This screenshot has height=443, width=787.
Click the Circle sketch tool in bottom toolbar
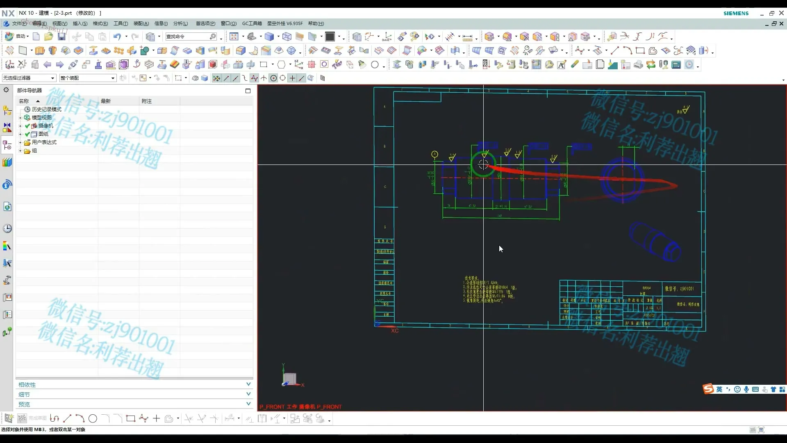(93, 418)
